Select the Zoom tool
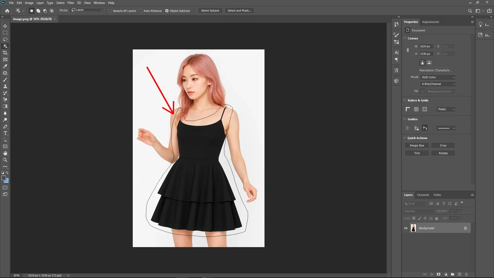This screenshot has width=494, height=278. point(5,160)
